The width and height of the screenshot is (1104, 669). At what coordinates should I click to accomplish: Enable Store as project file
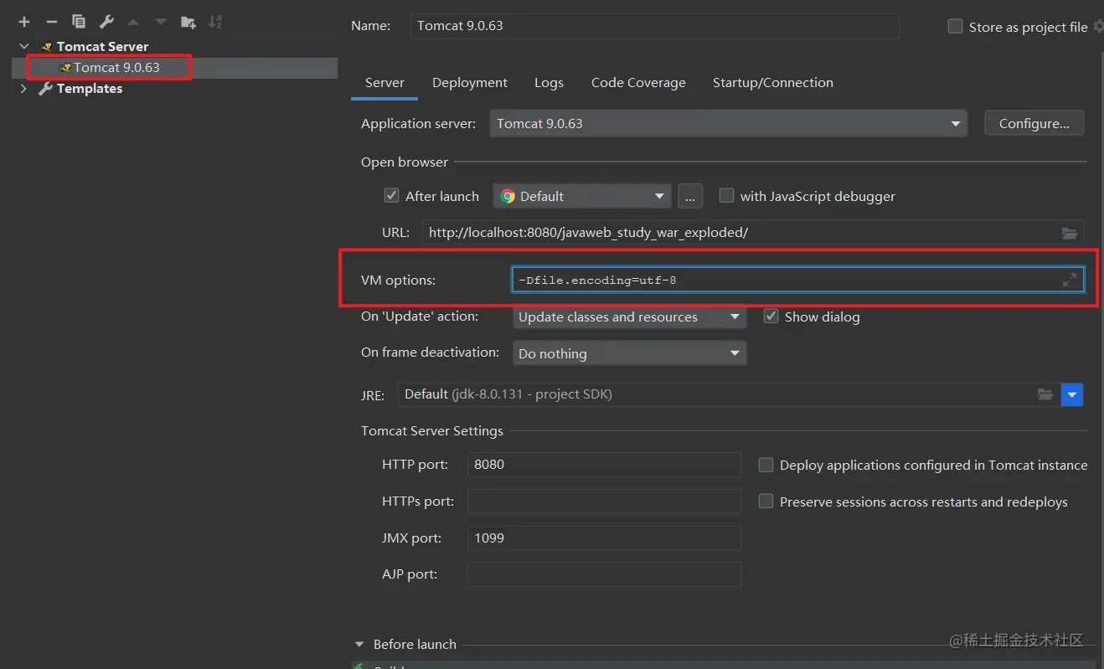point(955,27)
